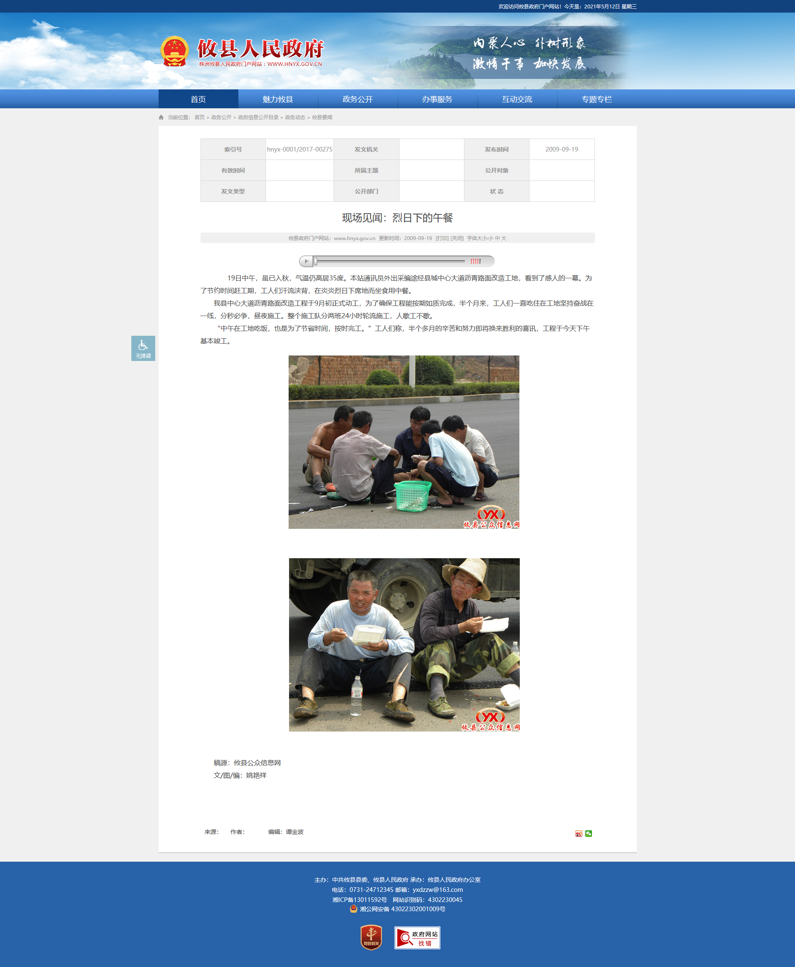Click the first photo of workers eating
This screenshot has height=967, width=795.
[404, 442]
